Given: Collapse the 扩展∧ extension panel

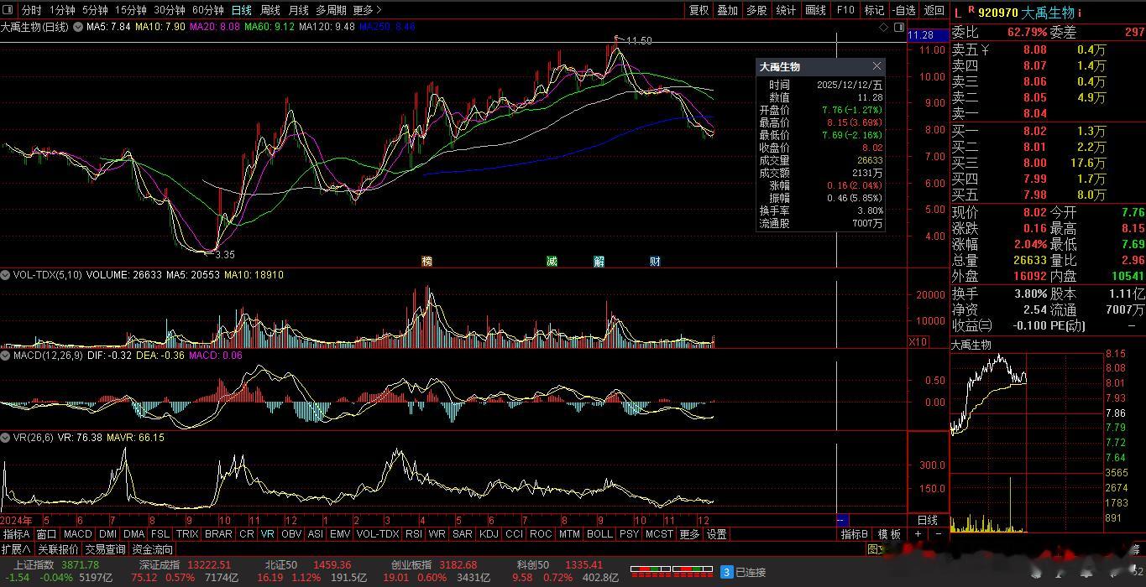Looking at the screenshot, I should (x=16, y=549).
